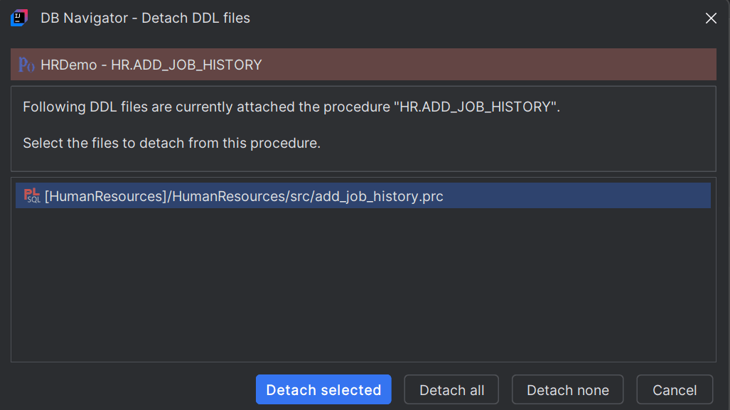The image size is (730, 410).
Task: Choose Detach none
Action: tap(567, 389)
